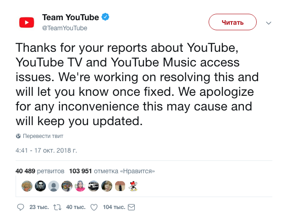Click the reply speech bubble icon
The height and width of the screenshot is (220, 287).
(20, 208)
